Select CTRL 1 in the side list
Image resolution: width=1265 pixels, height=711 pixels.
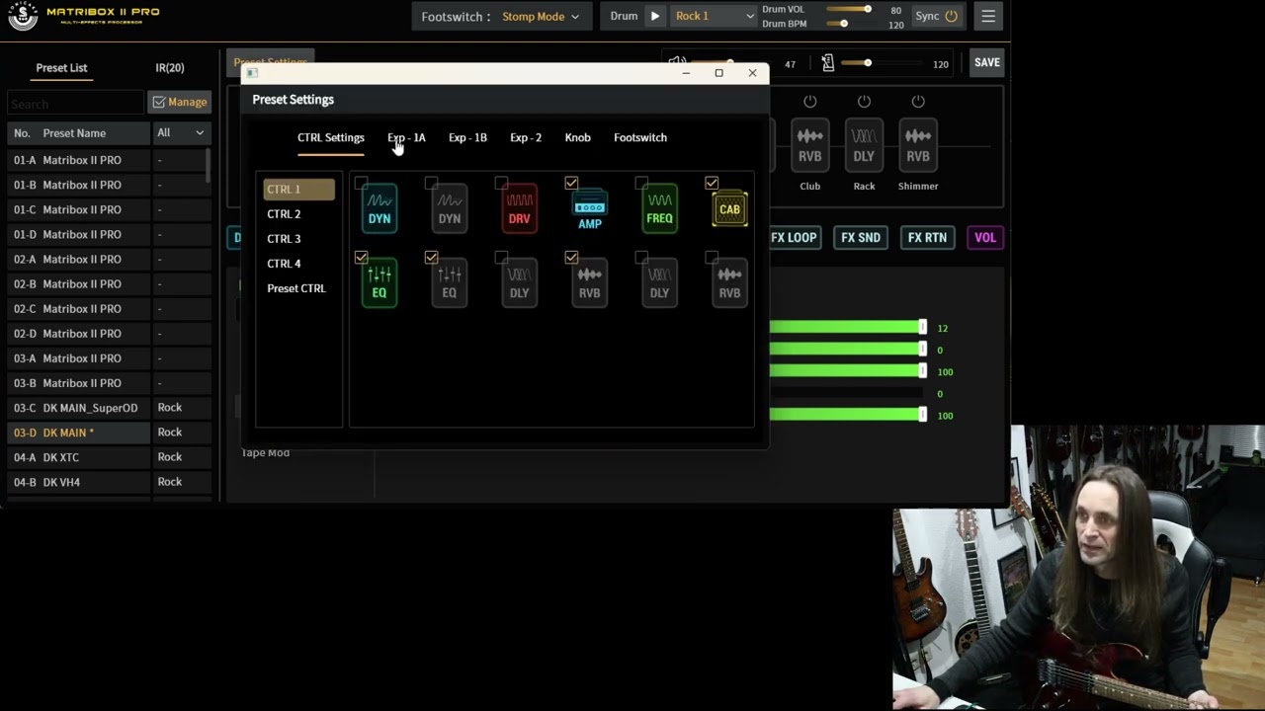pyautogui.click(x=298, y=189)
